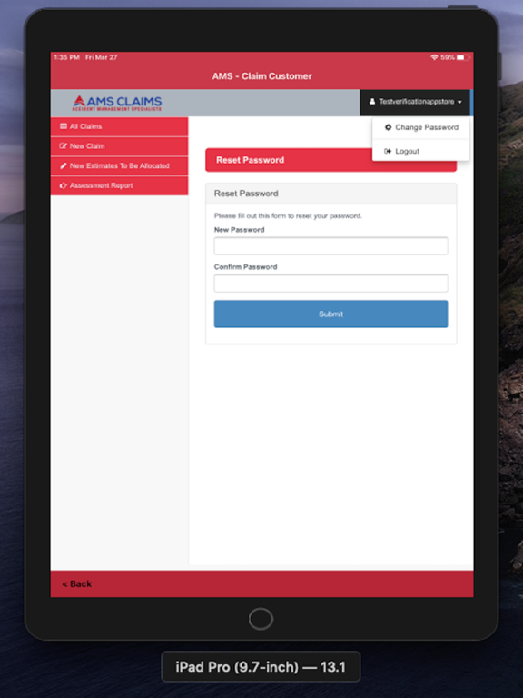Click the logout arrow icon
Image resolution: width=523 pixels, height=698 pixels.
[x=388, y=152]
